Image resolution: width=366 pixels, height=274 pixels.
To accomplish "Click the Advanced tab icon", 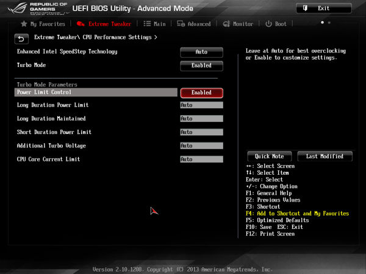I will pos(181,24).
